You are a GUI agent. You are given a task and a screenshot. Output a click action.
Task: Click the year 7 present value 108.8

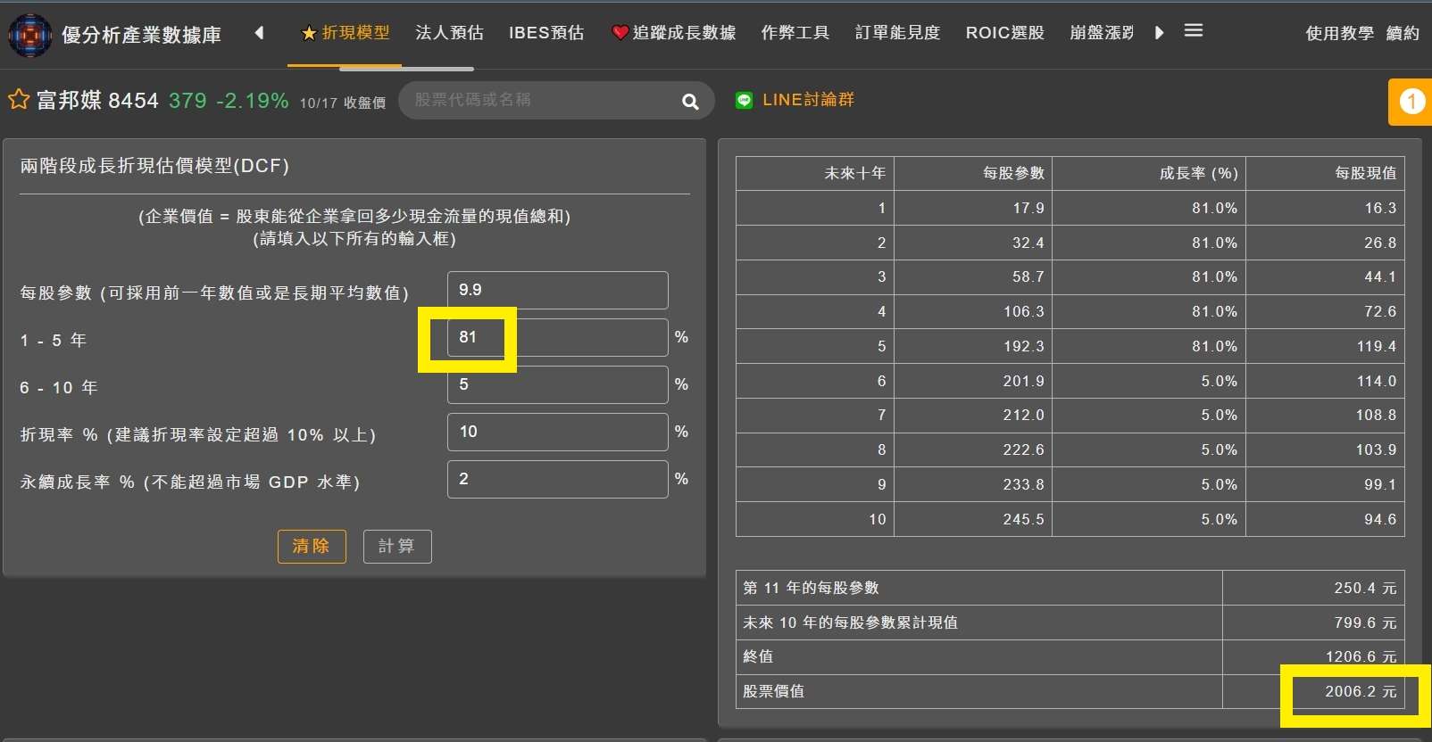pos(1376,415)
